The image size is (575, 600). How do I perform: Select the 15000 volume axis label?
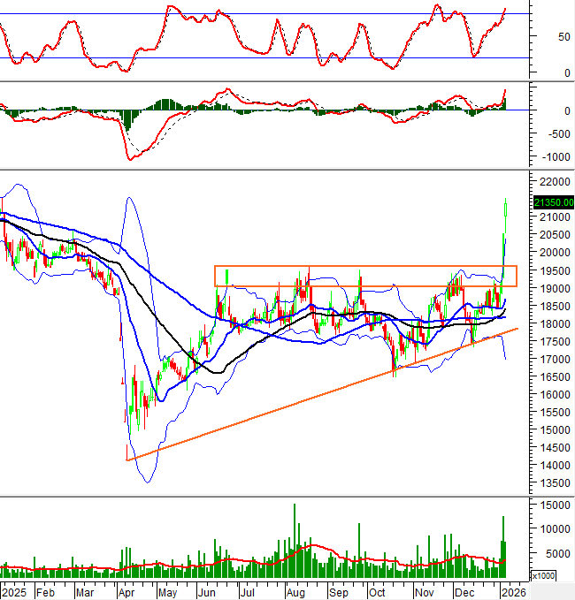(x=551, y=504)
